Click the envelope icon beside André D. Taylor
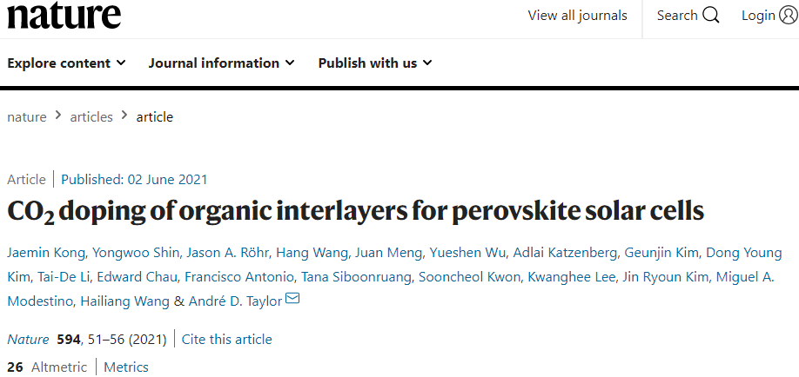This screenshot has width=799, height=377. point(292,298)
